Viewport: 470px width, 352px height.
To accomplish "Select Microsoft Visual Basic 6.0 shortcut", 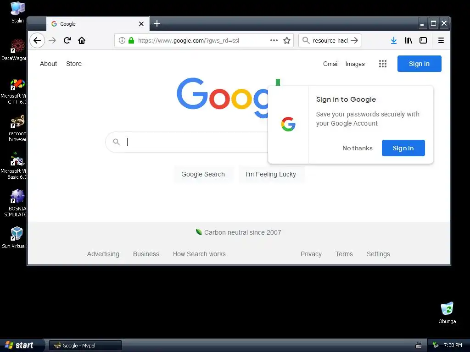I will click(x=14, y=166).
